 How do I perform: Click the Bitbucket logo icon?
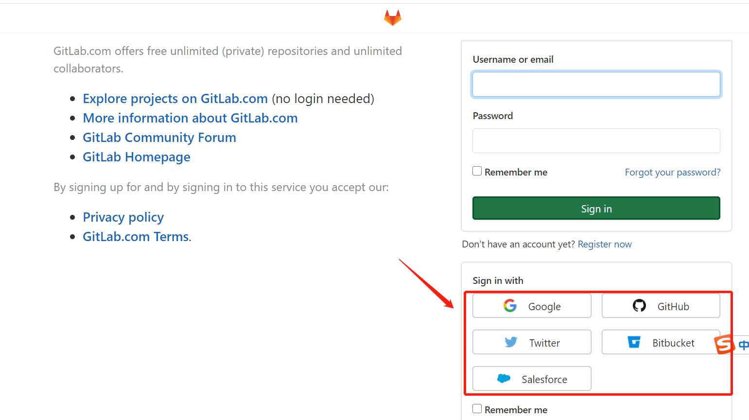(634, 342)
